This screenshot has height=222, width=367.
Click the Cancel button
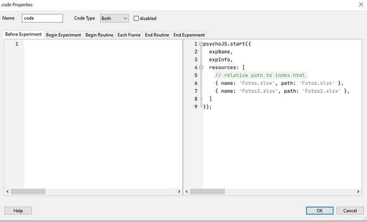click(x=350, y=210)
